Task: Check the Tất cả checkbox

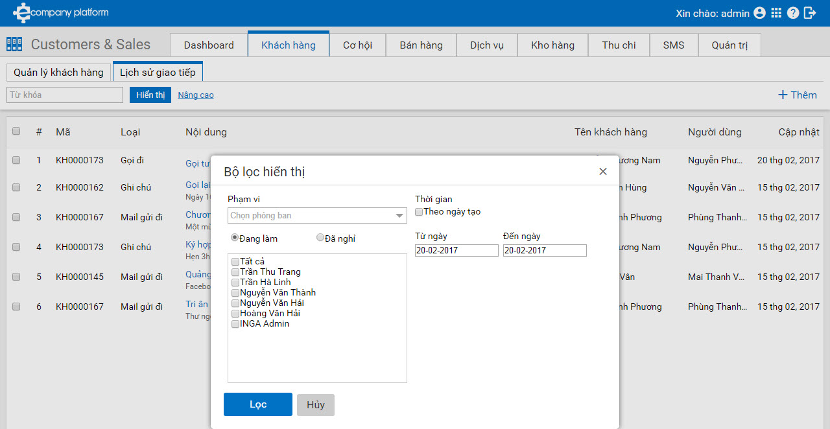Action: coord(235,262)
